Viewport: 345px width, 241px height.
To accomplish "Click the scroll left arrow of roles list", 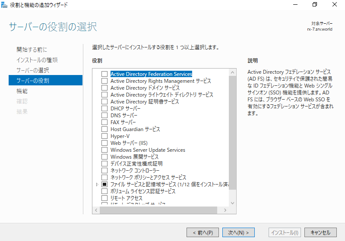I will (x=96, y=210).
